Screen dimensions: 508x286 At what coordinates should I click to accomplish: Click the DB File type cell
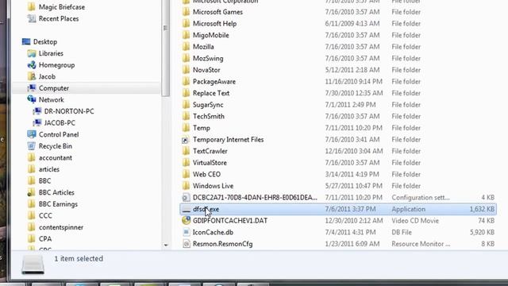(x=402, y=233)
